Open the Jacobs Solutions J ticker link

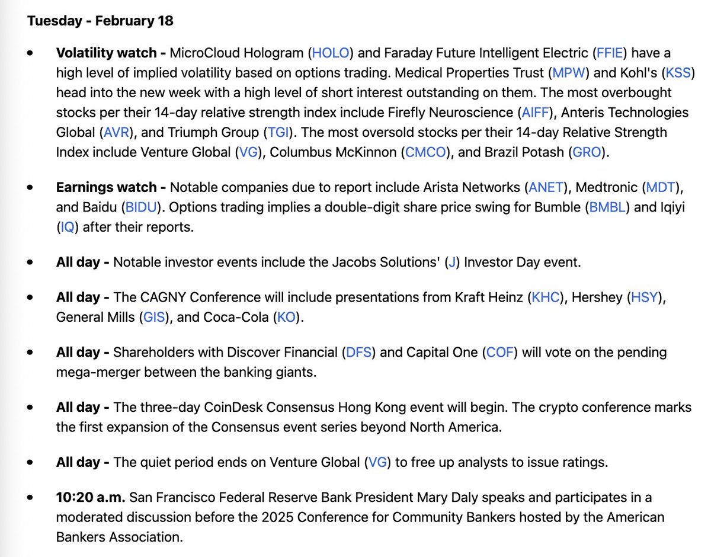coord(452,262)
